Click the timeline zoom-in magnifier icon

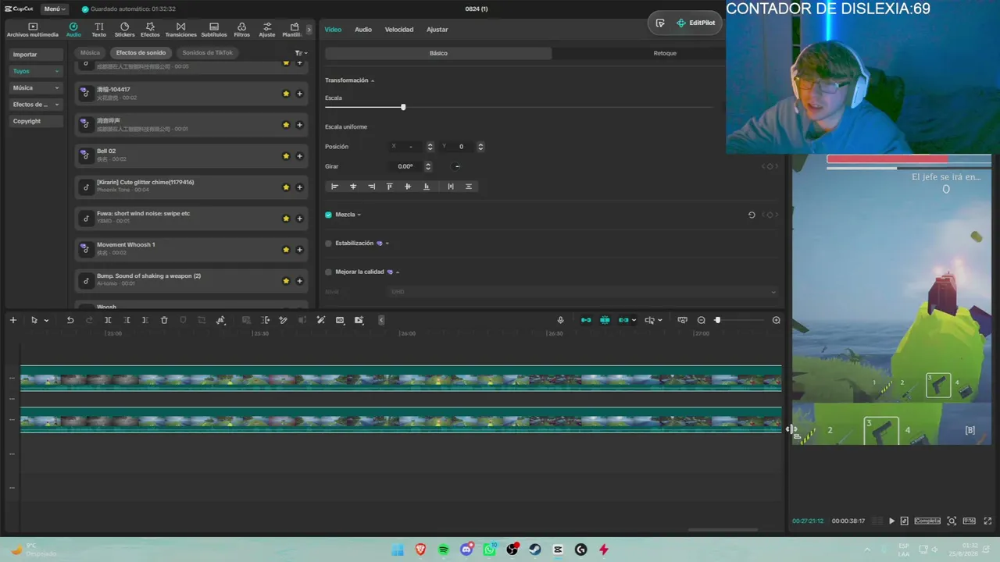pyautogui.click(x=776, y=320)
